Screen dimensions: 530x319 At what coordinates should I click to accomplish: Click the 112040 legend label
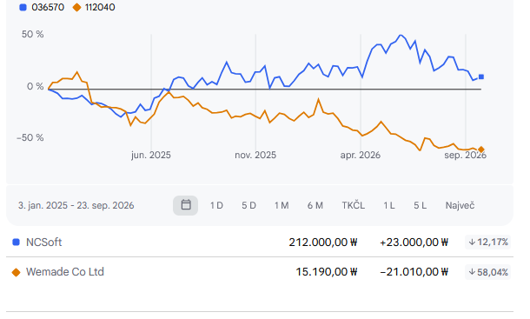click(100, 8)
